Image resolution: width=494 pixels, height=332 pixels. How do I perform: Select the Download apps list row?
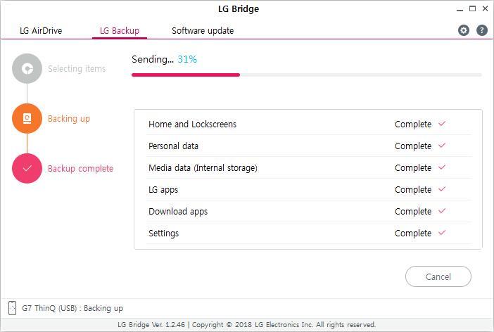[309, 211]
